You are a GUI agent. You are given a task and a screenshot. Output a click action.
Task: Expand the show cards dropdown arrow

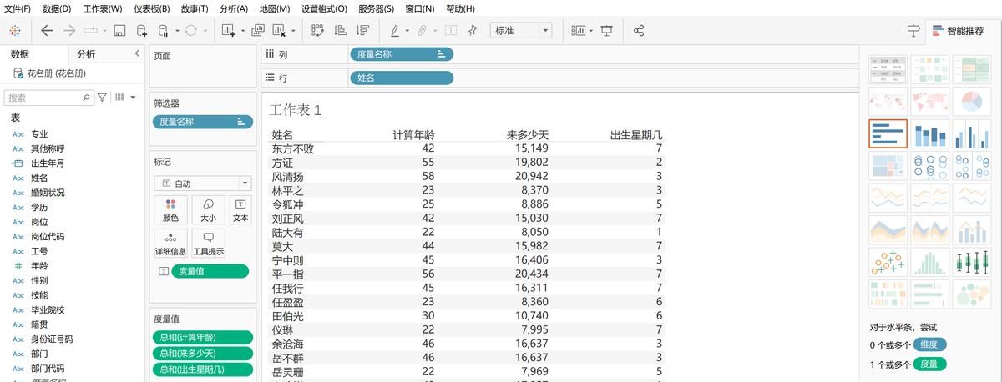pyautogui.click(x=590, y=31)
